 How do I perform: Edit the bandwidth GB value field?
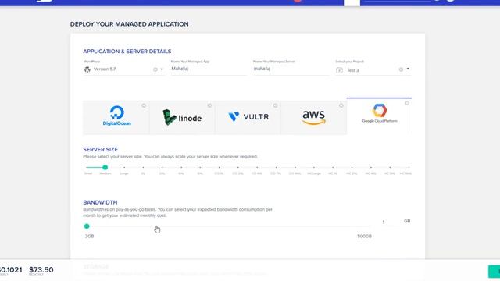(x=391, y=222)
